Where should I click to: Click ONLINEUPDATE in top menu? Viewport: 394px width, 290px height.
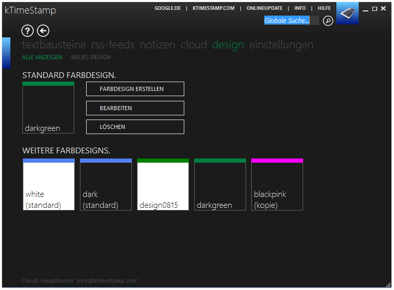pyautogui.click(x=264, y=8)
